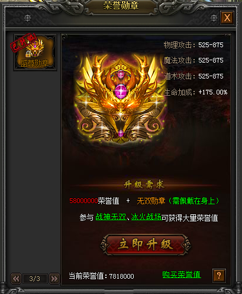This screenshot has width=242, height=294.
Task: Click the left ornament rivet in header
Action: pos(27,18)
